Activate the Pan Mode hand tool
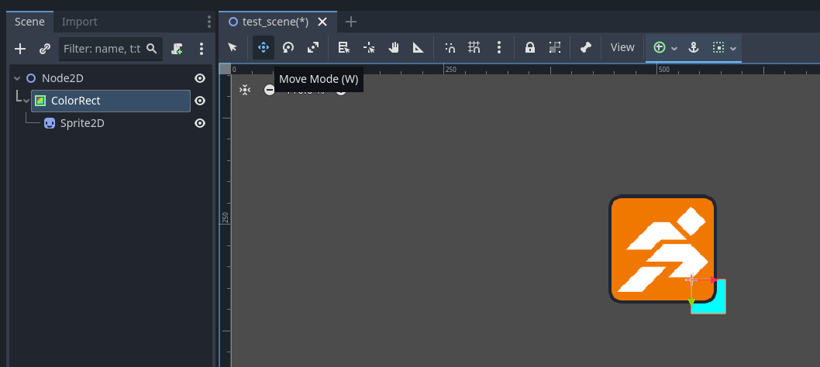This screenshot has width=820, height=367. tap(393, 47)
